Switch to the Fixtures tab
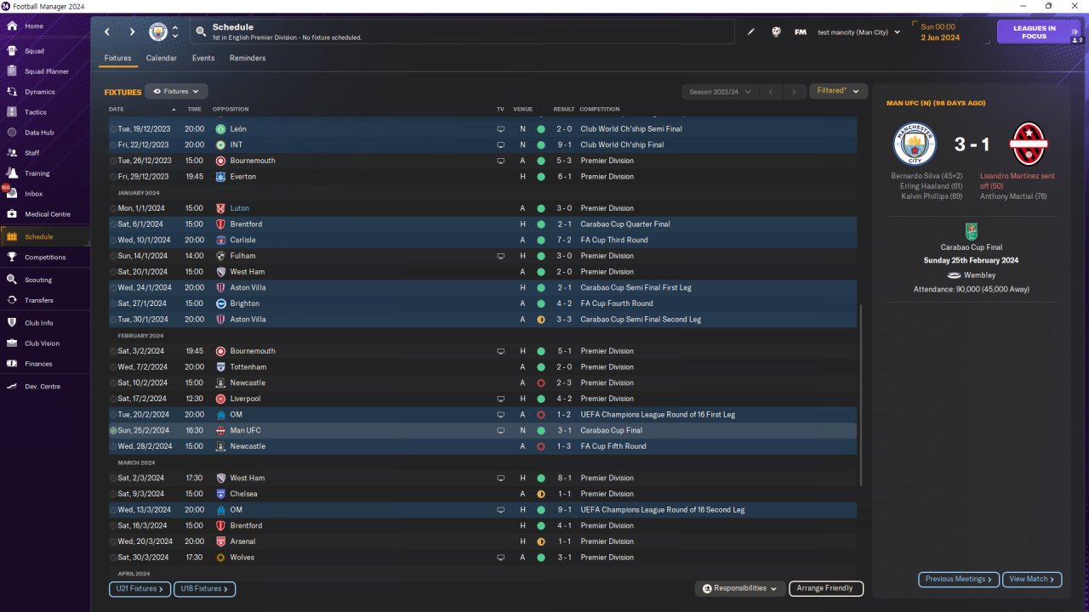 click(117, 59)
